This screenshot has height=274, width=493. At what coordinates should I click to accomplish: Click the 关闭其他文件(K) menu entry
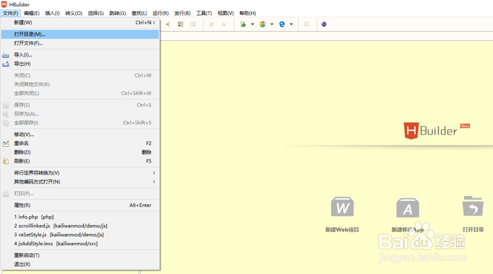point(80,84)
